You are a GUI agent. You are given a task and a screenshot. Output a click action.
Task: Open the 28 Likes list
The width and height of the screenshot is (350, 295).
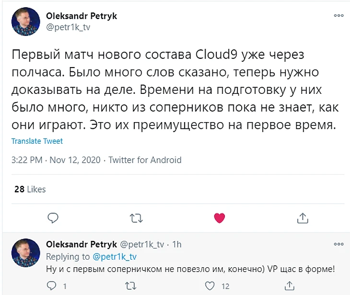(x=30, y=189)
